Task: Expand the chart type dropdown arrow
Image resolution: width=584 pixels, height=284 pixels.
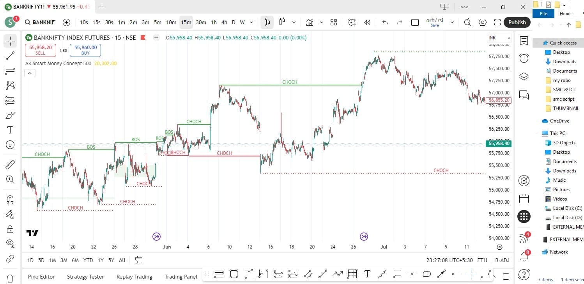Action: point(294,22)
